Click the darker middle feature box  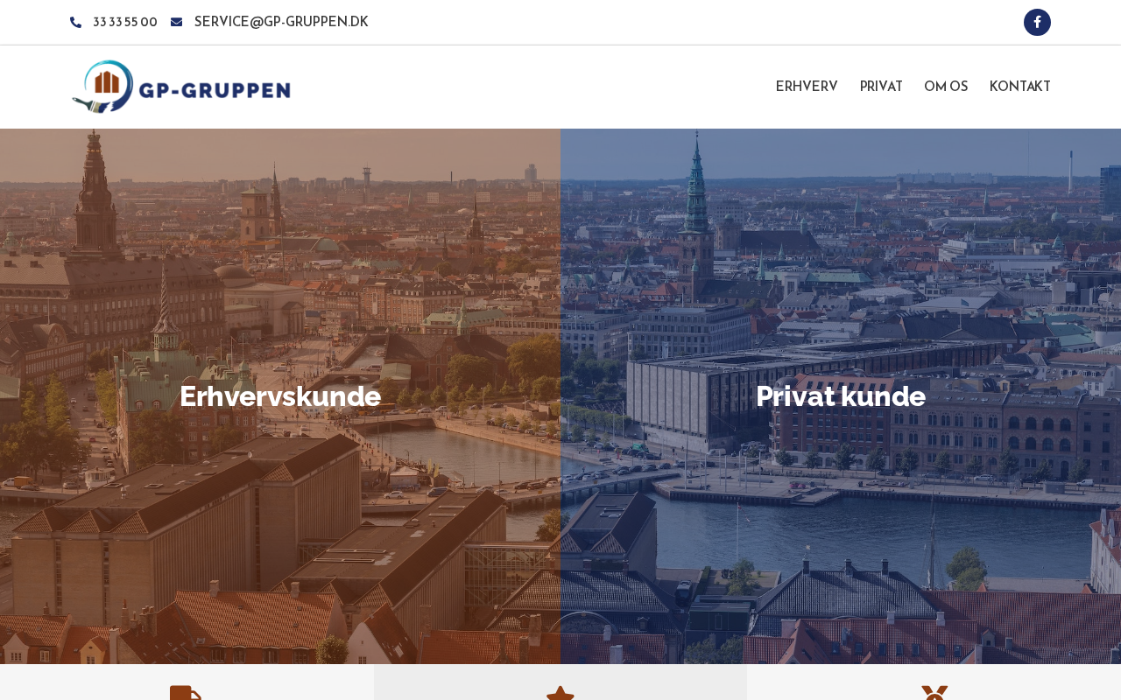(x=560, y=682)
